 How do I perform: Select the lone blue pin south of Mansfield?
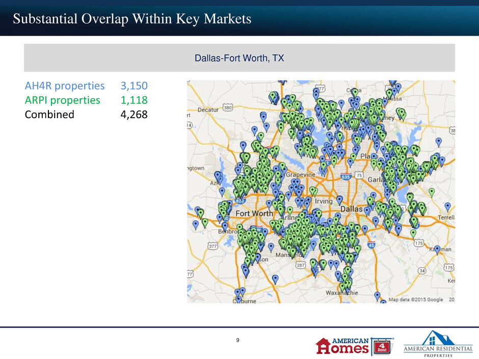tap(275, 279)
